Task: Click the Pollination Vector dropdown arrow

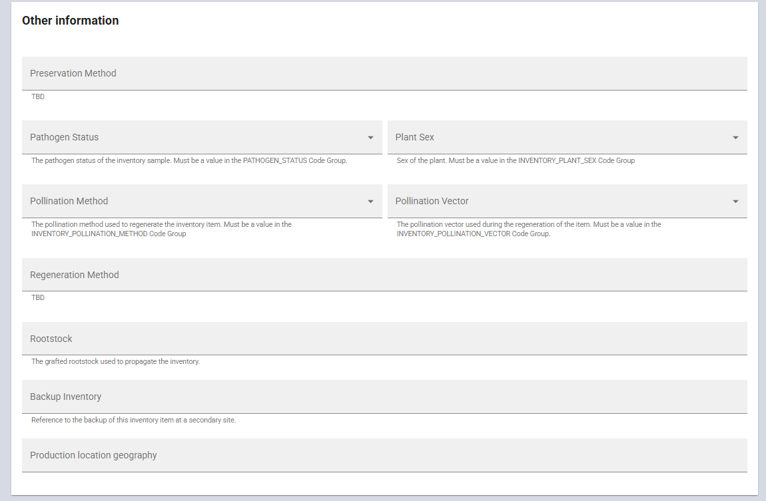Action: coord(735,202)
